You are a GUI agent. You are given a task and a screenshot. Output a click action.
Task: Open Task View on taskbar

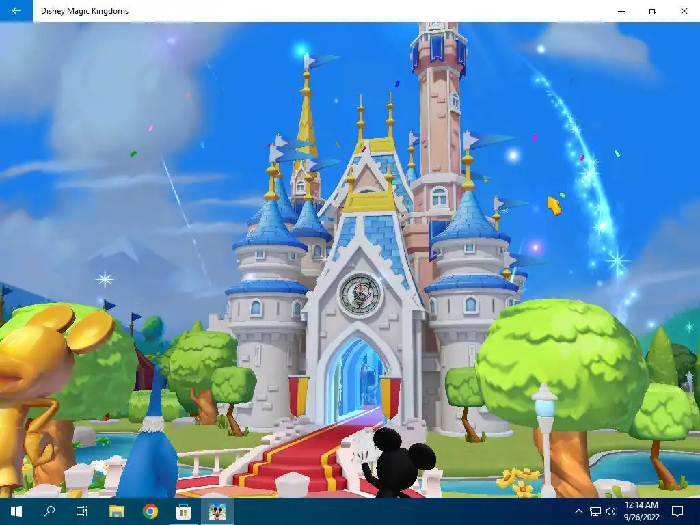pos(82,511)
